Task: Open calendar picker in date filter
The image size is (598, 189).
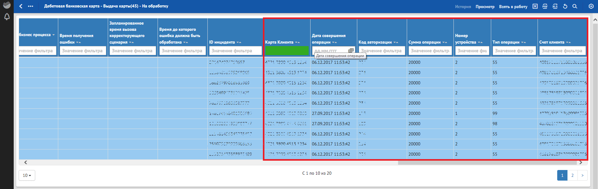Action: (351, 50)
